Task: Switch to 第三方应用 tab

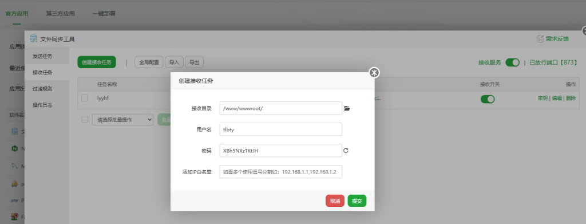Action: [60, 13]
